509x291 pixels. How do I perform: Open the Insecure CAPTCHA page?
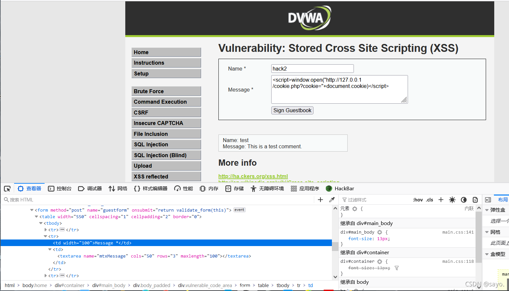166,123
